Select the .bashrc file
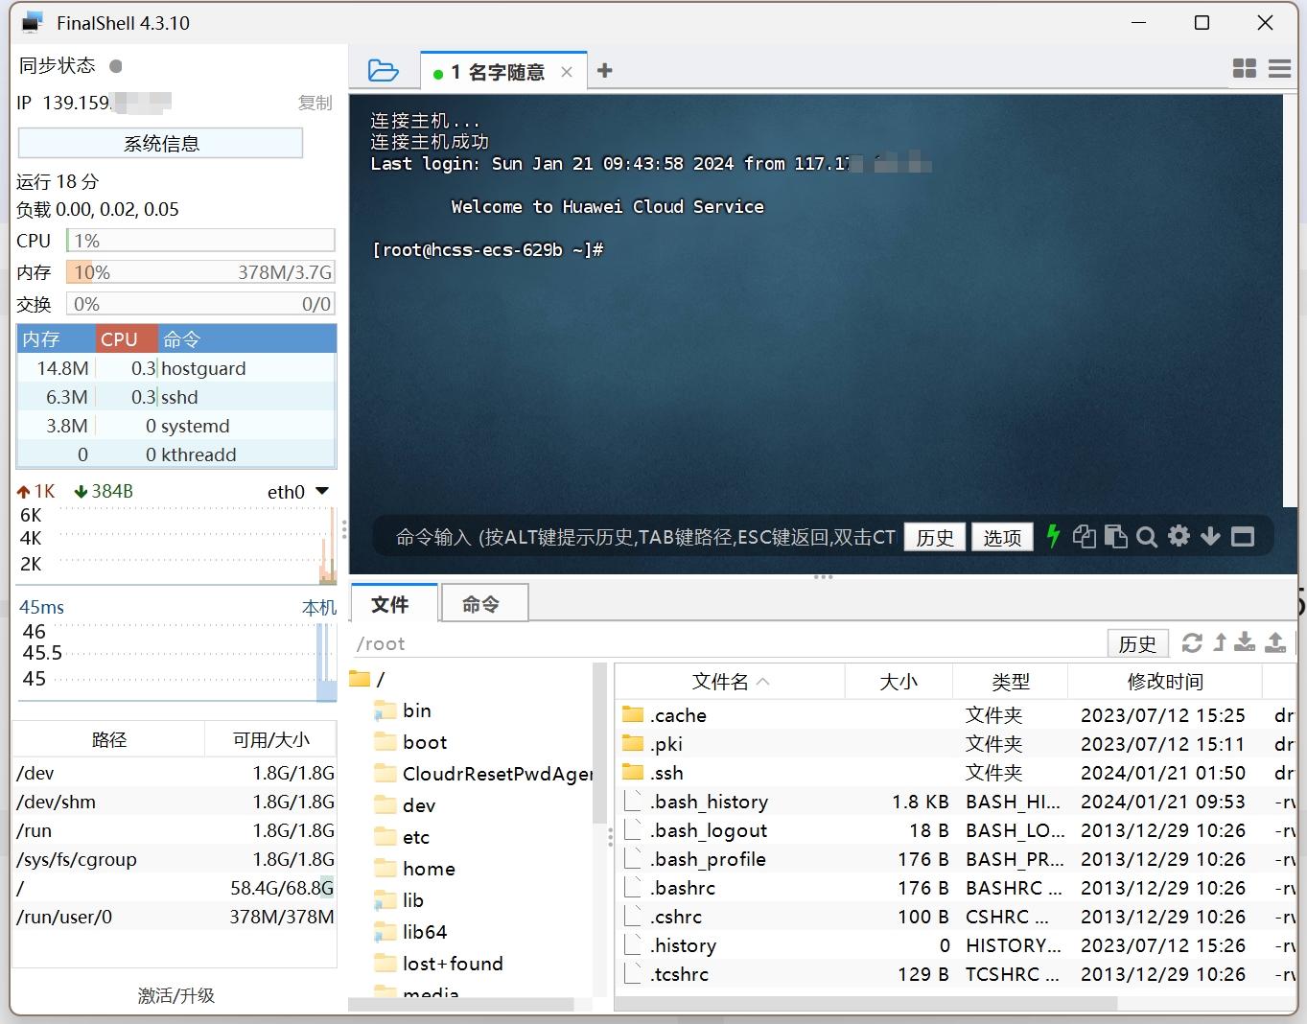Screen dimensions: 1307x1024 955,888
